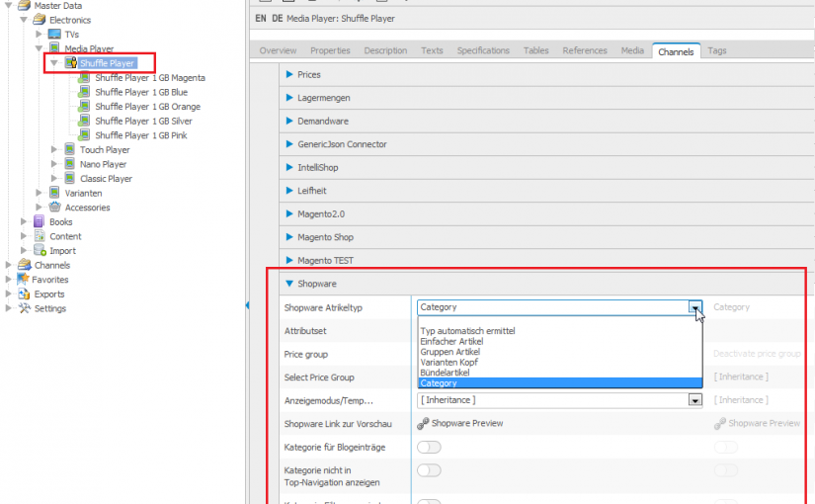Open the Shopware Atrikeltyp dropdown arrow
Image resolution: width=815 pixels, height=504 pixels.
695,308
